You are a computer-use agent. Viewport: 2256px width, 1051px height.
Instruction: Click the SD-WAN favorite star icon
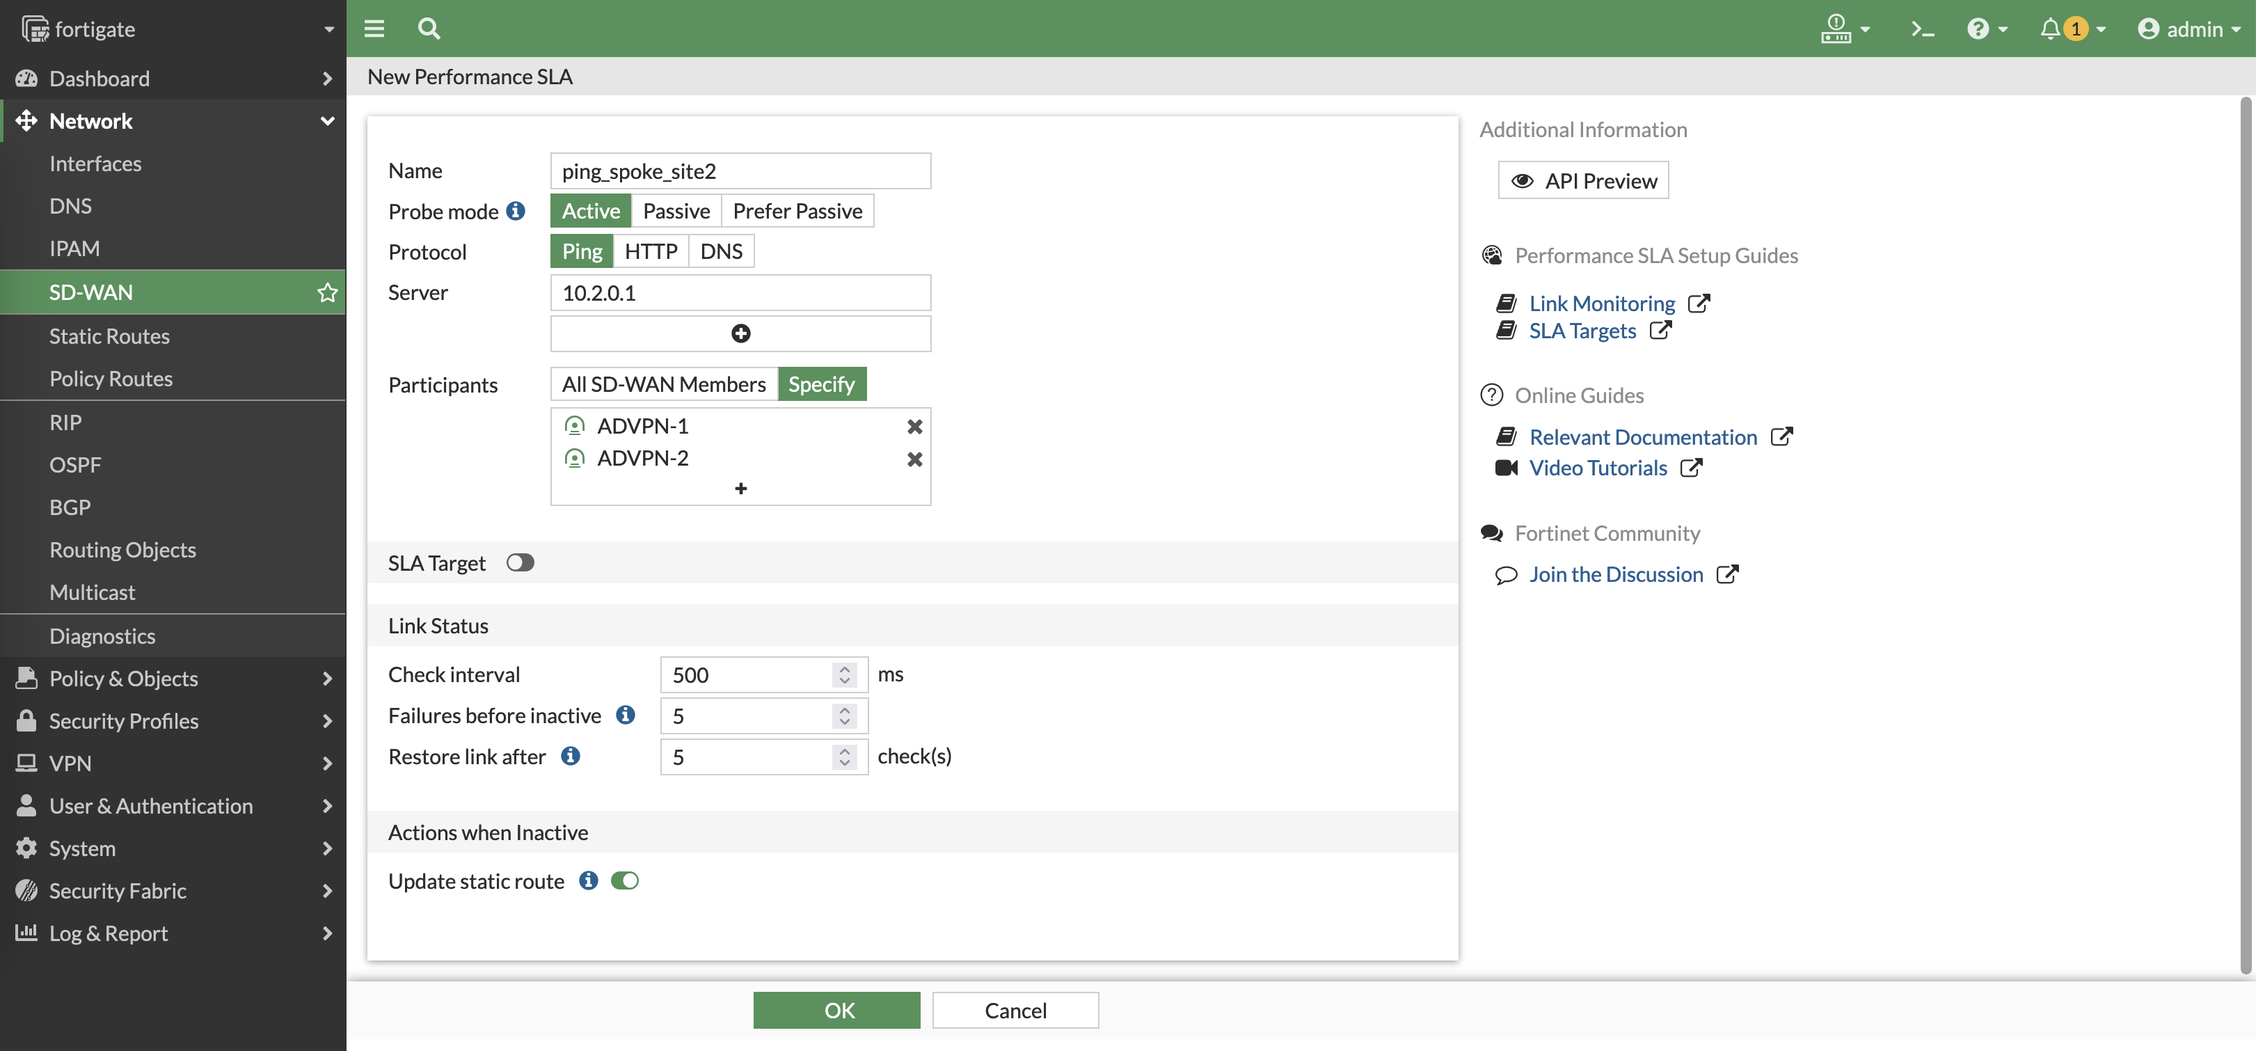pos(326,292)
